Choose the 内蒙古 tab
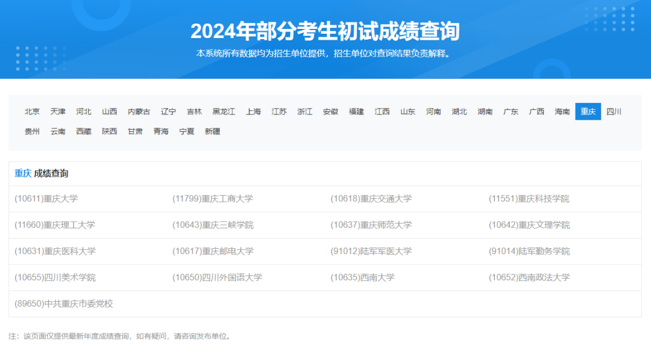This screenshot has height=350, width=651. pyautogui.click(x=139, y=111)
